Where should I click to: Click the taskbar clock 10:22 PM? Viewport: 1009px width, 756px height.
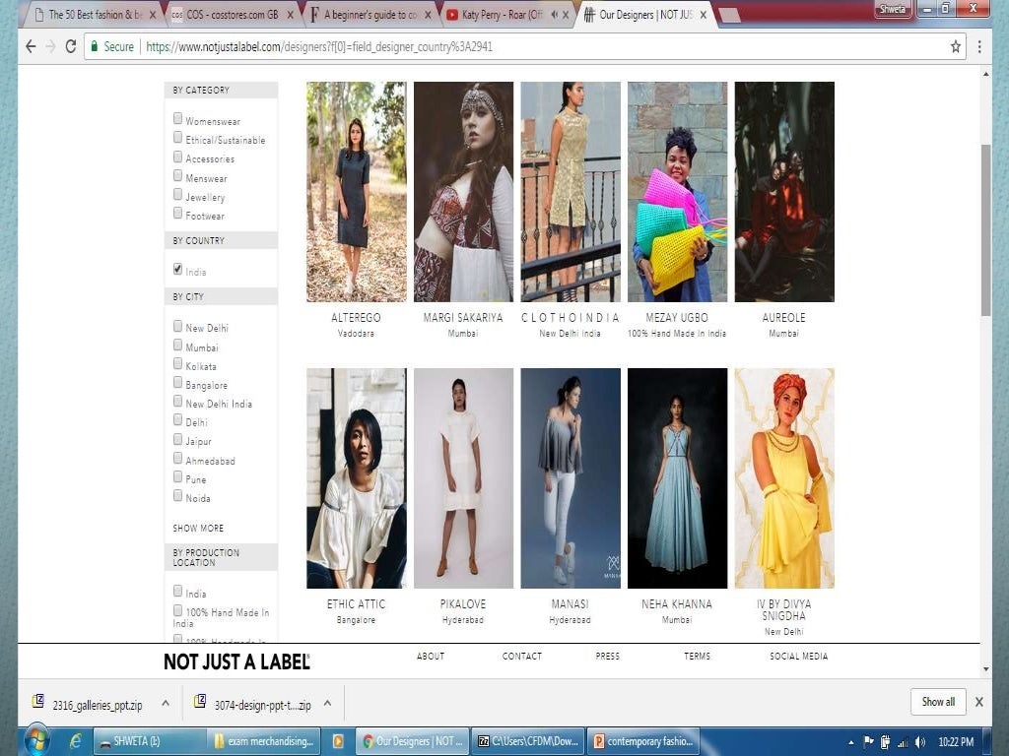click(956, 742)
